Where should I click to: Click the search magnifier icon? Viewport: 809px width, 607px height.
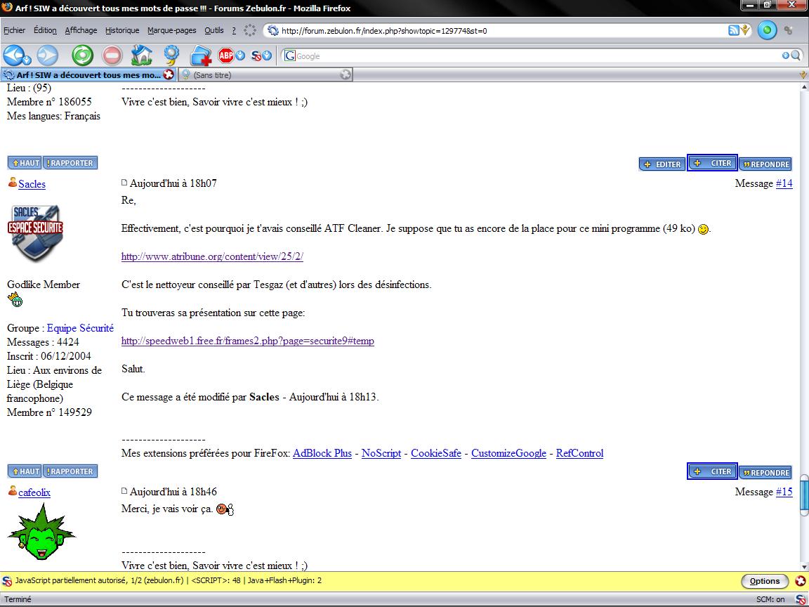coord(796,56)
